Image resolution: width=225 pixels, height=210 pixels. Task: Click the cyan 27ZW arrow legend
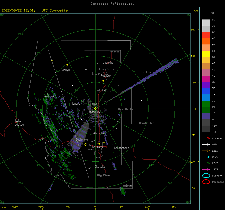[206, 157]
